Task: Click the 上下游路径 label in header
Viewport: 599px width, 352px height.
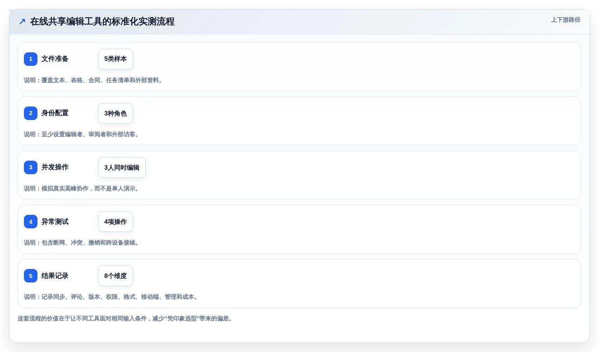Action: point(566,20)
